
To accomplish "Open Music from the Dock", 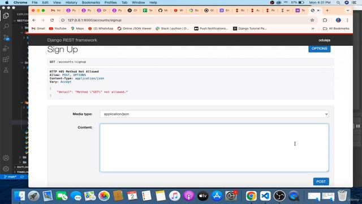I will 175,196.
